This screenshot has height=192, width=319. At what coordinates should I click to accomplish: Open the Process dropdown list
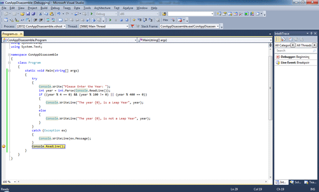65,26
